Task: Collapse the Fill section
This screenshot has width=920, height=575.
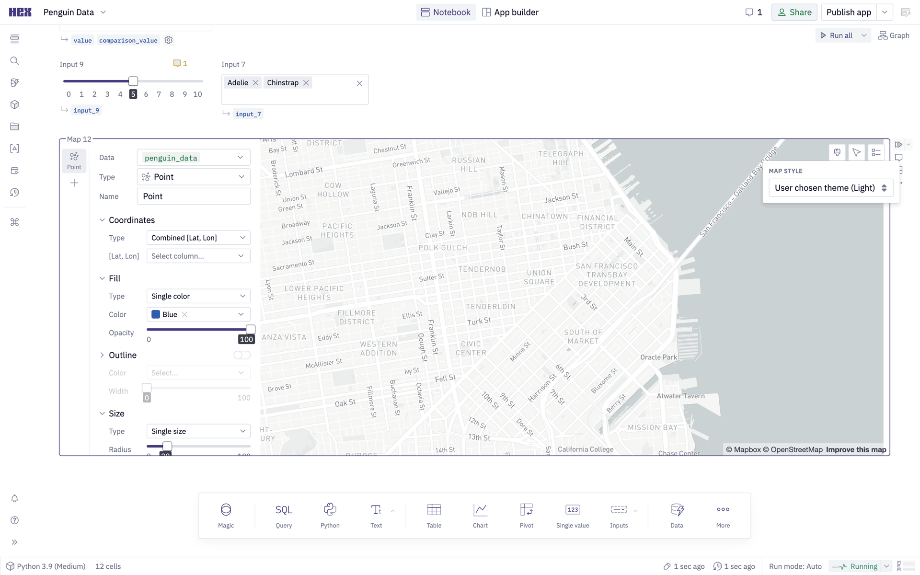Action: point(102,278)
